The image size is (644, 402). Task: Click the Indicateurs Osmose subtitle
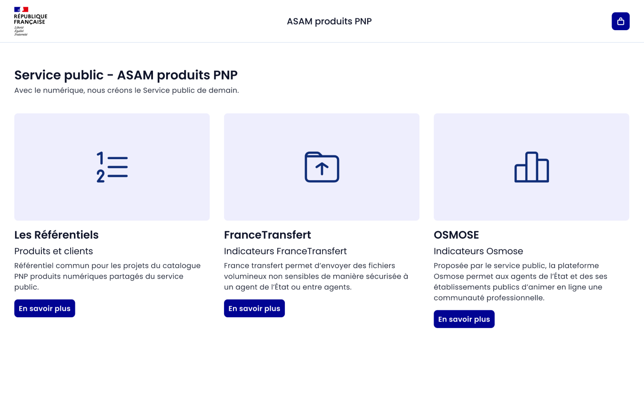pos(478,251)
